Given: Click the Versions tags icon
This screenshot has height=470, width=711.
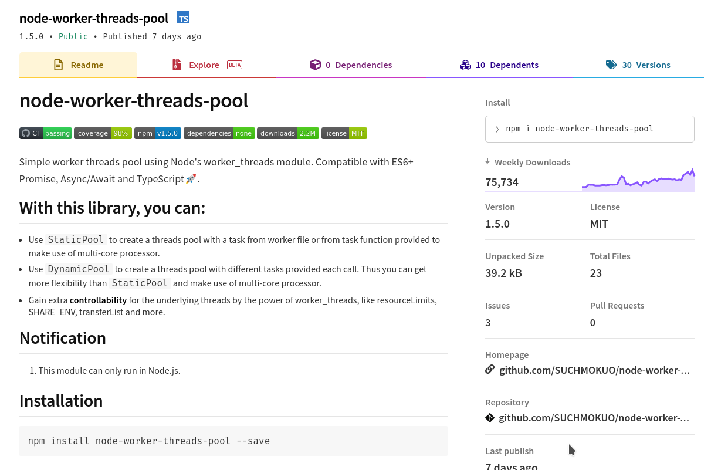Looking at the screenshot, I should pos(611,65).
